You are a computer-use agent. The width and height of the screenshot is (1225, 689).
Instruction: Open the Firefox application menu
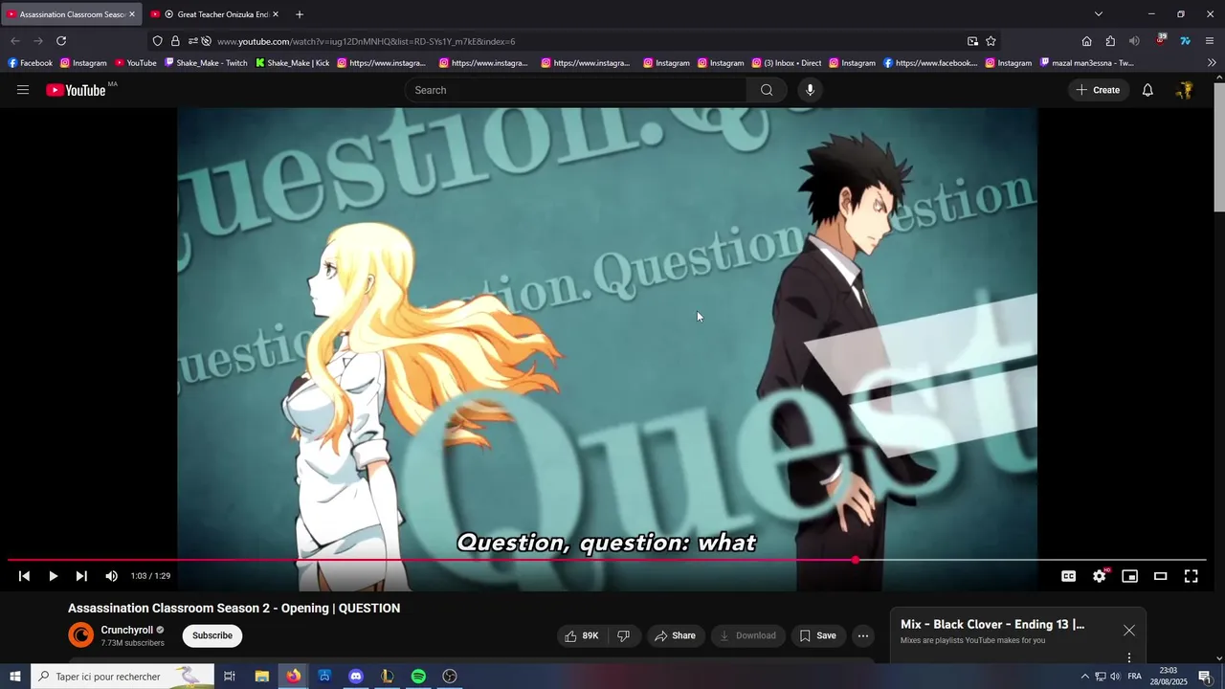coord(1209,41)
